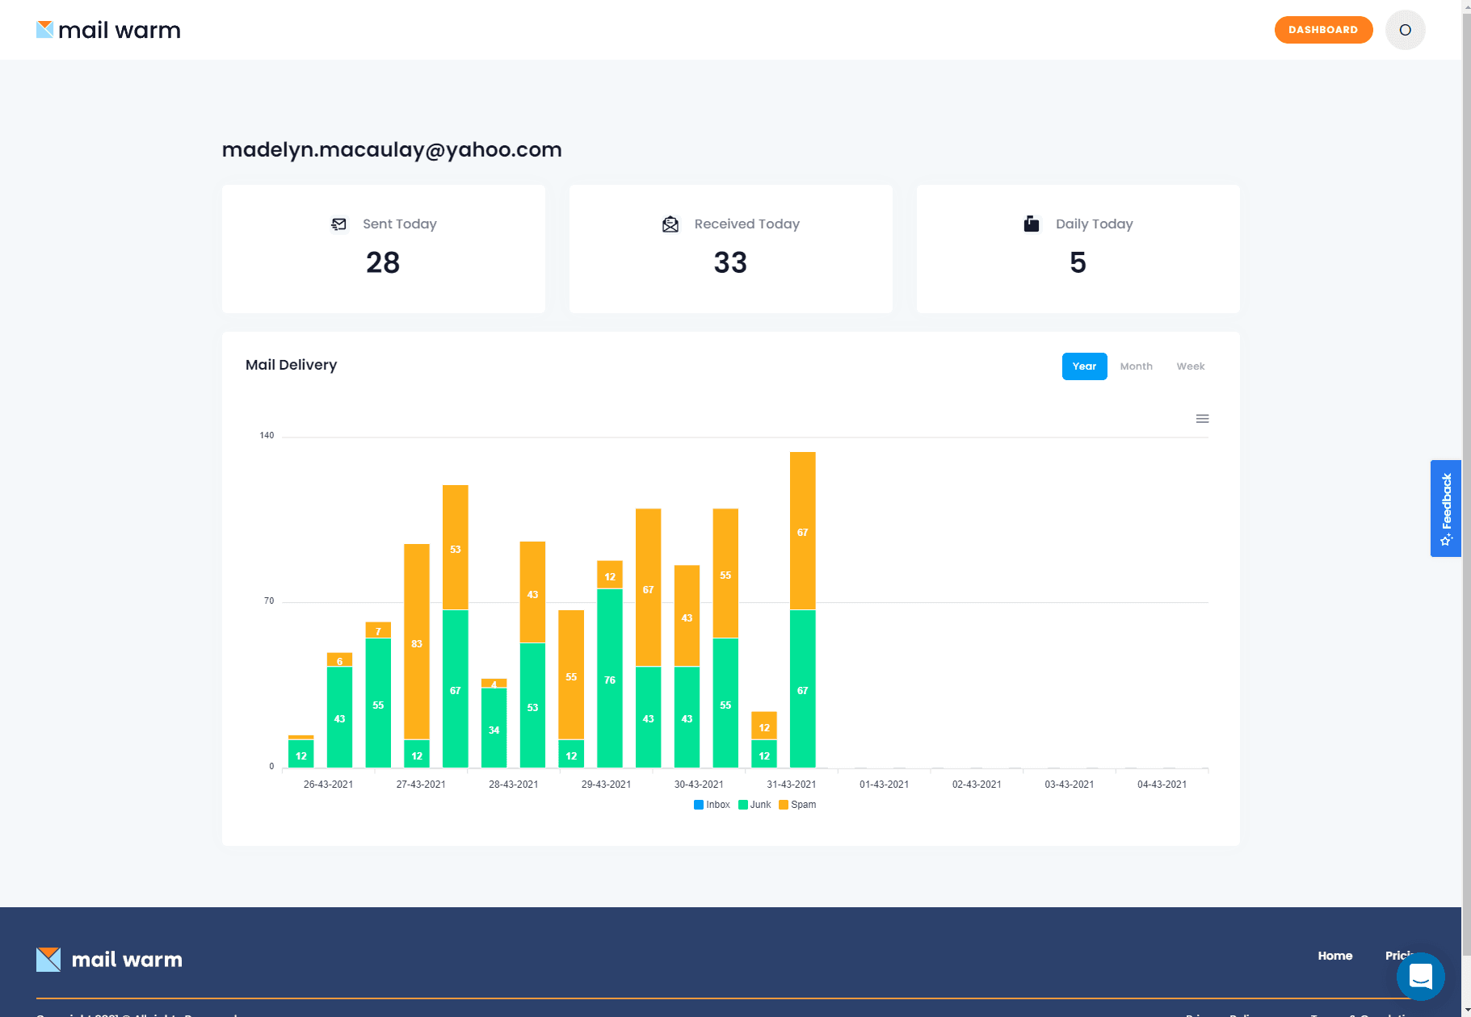Click the Sent Today envelope icon
Screen dimensions: 1471x1017
point(339,224)
